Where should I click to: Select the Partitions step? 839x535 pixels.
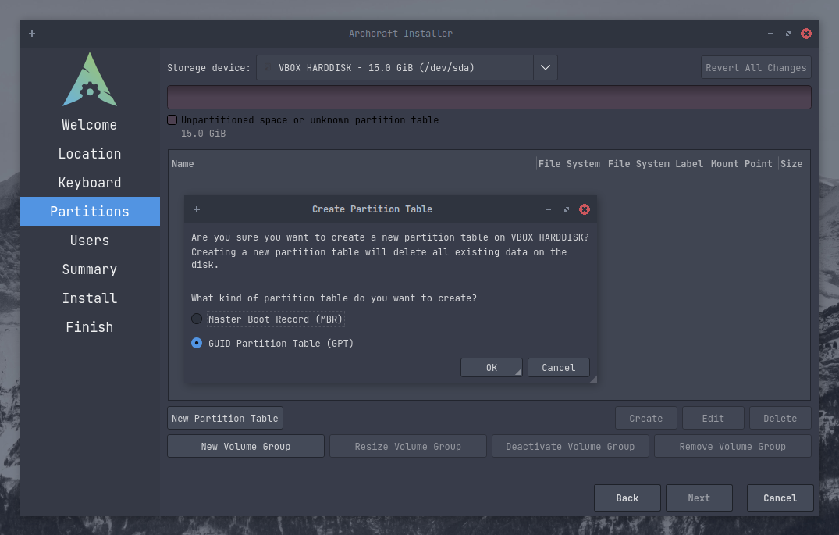click(x=89, y=212)
